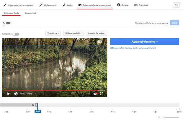This screenshot has width=183, height=120.
Task: Click the magnifier zoom icon
Action: [x=159, y=117]
